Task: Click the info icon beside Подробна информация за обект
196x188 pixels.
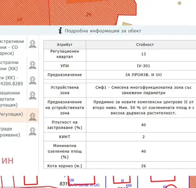Action: point(60,31)
